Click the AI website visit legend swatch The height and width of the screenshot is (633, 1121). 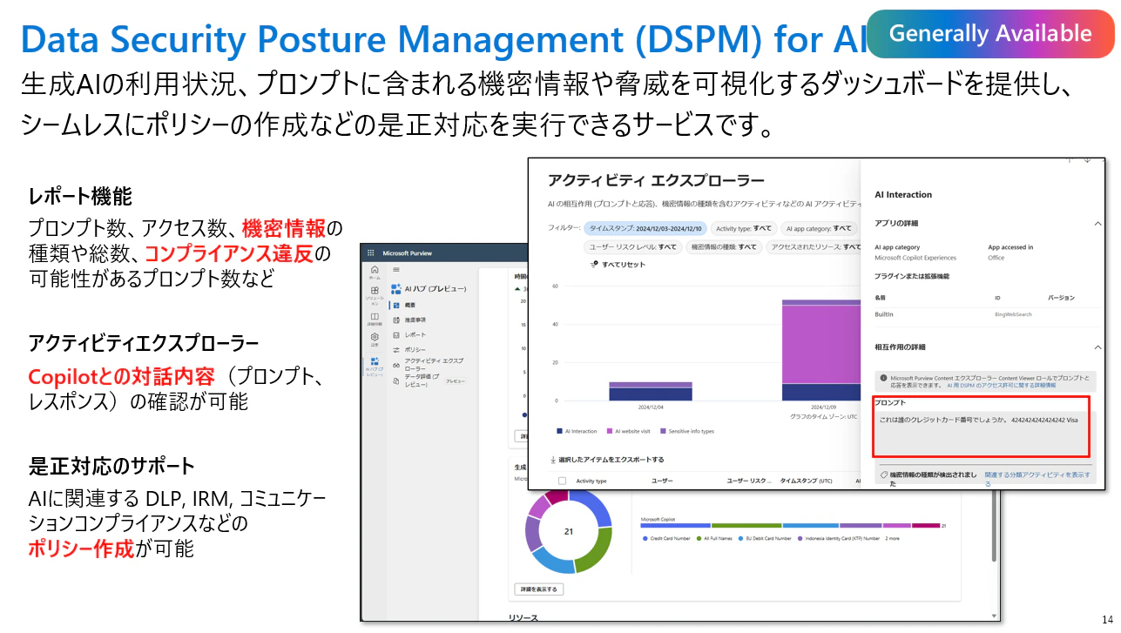610,431
